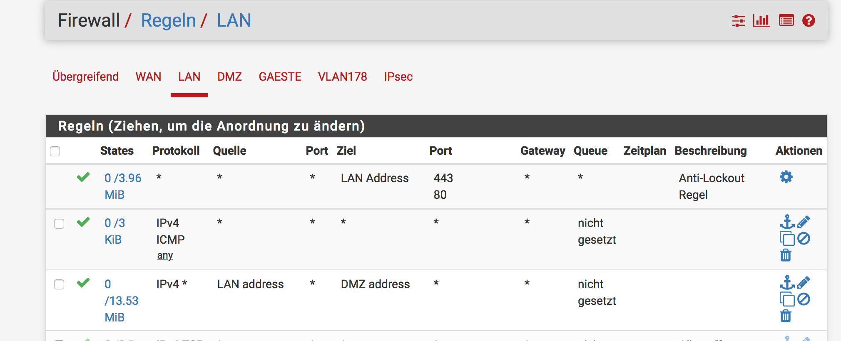
Task: Tick the select-all checkbox in table header
Action: 55,151
